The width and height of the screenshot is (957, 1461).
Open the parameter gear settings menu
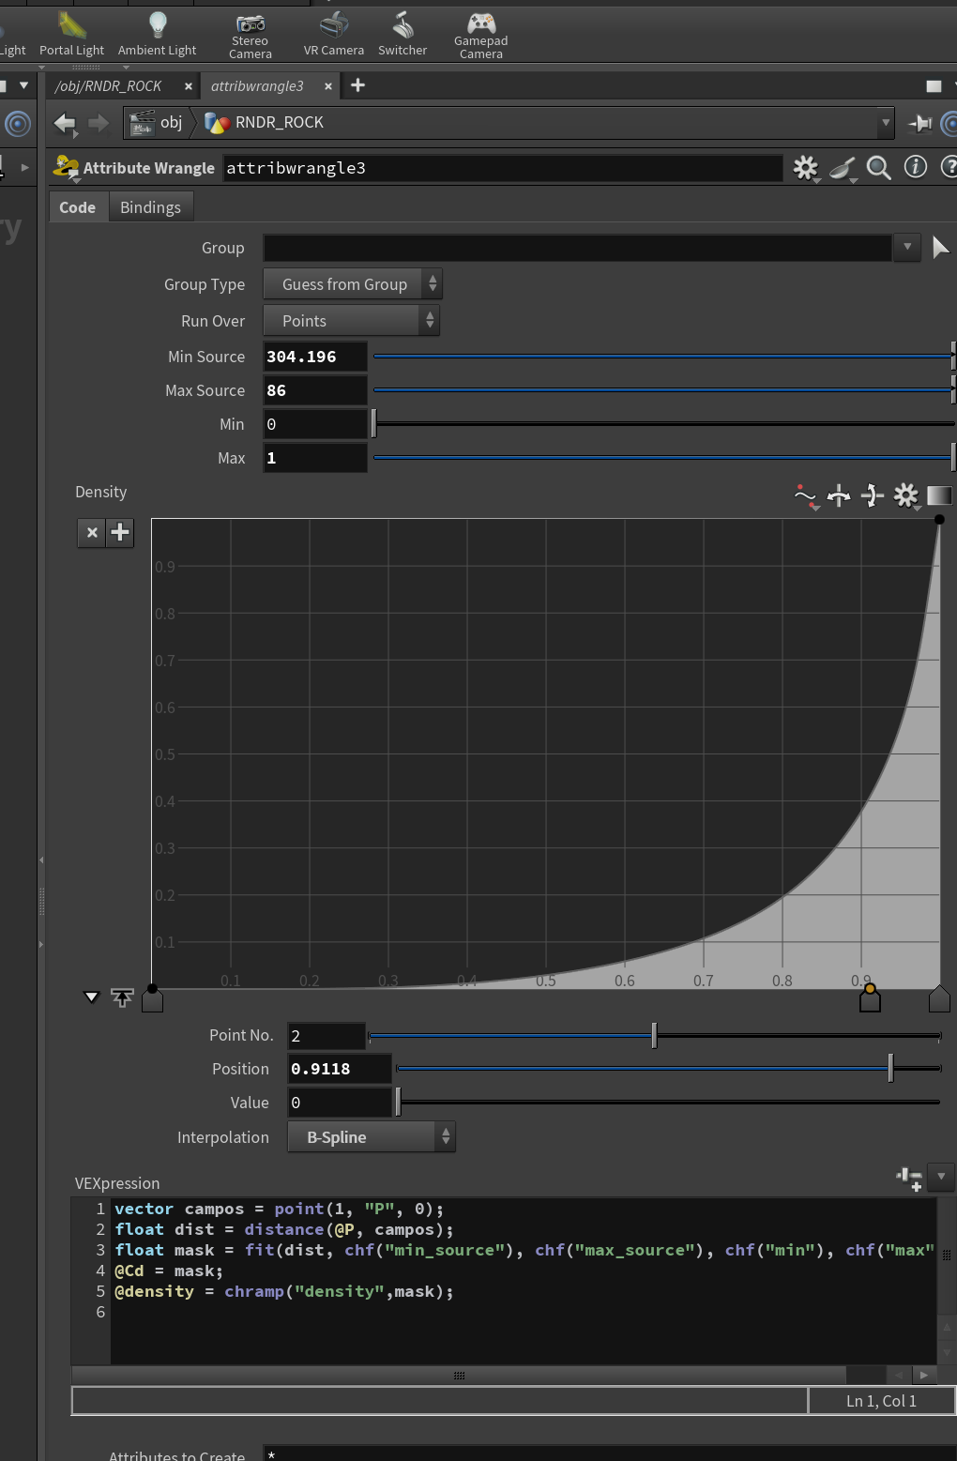806,168
